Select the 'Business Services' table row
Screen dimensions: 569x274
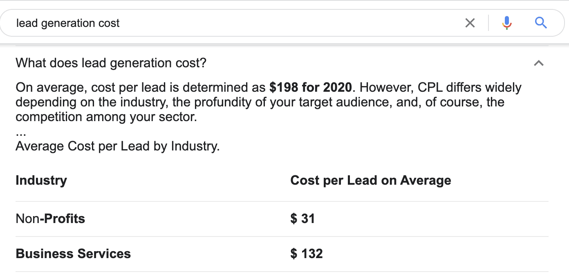tap(73, 253)
